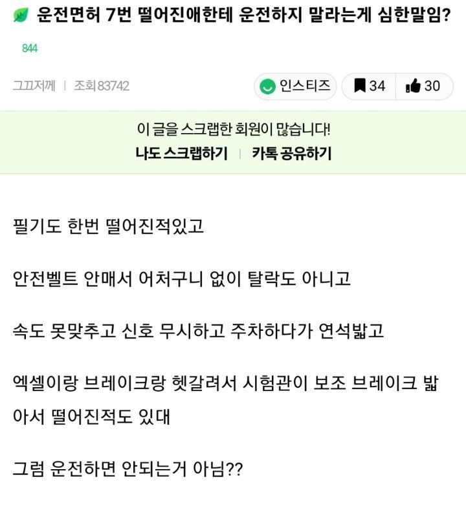The height and width of the screenshot is (517, 466).
Task: Like the post with the thumbs-up icon
Action: click(413, 86)
